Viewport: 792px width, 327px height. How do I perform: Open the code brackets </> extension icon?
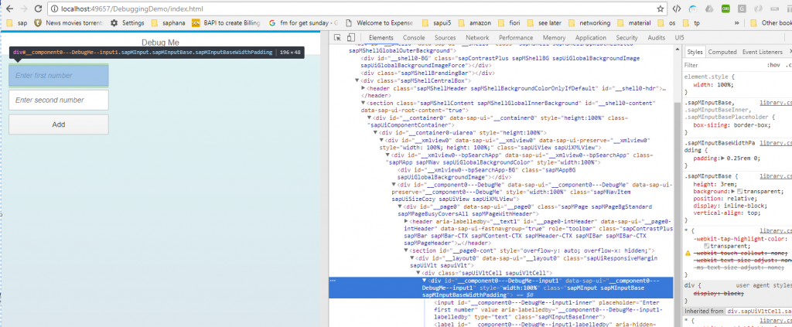pyautogui.click(x=677, y=9)
